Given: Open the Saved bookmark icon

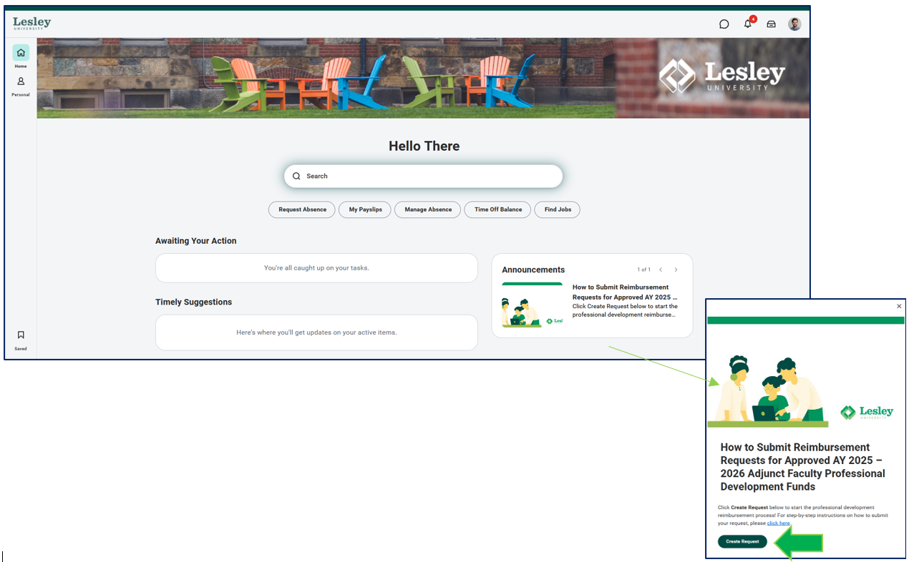Looking at the screenshot, I should pos(21,335).
